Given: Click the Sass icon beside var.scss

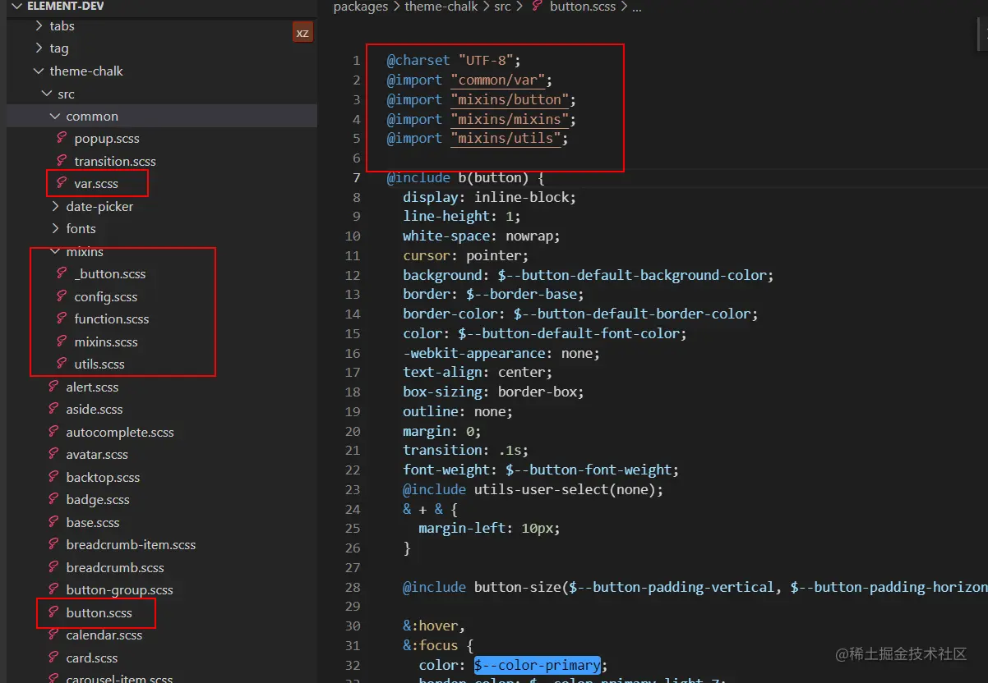Looking at the screenshot, I should click(x=62, y=183).
